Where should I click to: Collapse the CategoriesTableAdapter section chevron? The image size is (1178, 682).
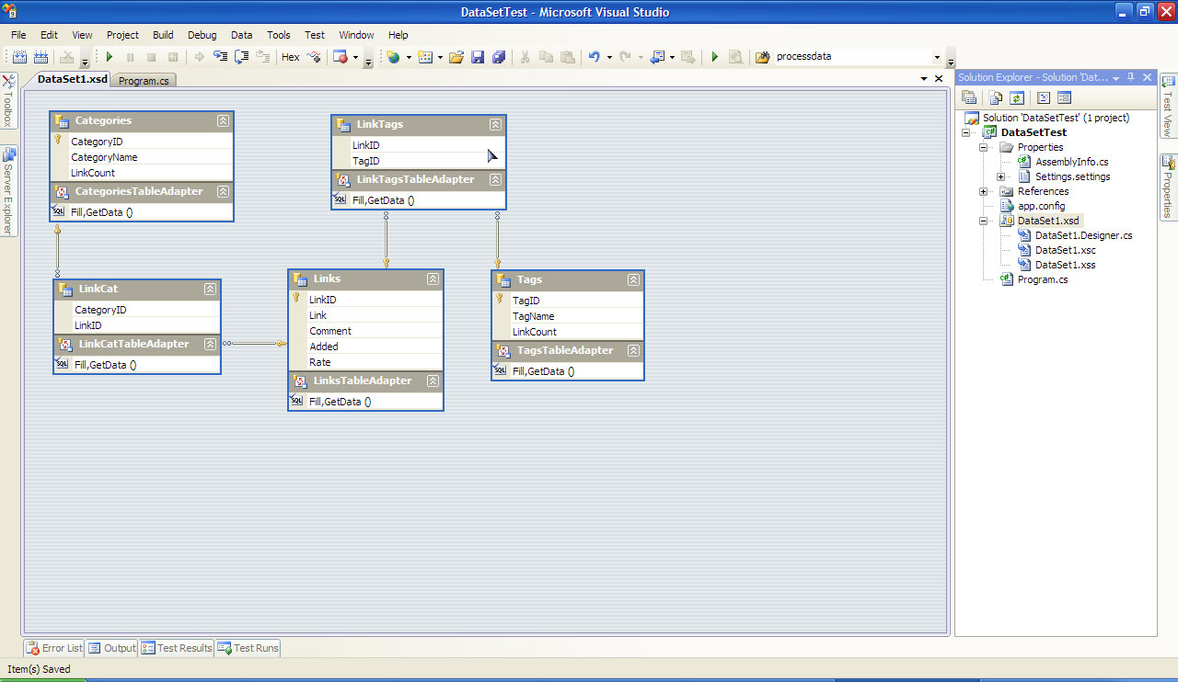click(223, 191)
